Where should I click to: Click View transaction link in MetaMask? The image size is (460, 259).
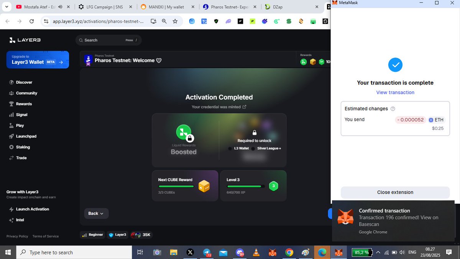(x=395, y=92)
